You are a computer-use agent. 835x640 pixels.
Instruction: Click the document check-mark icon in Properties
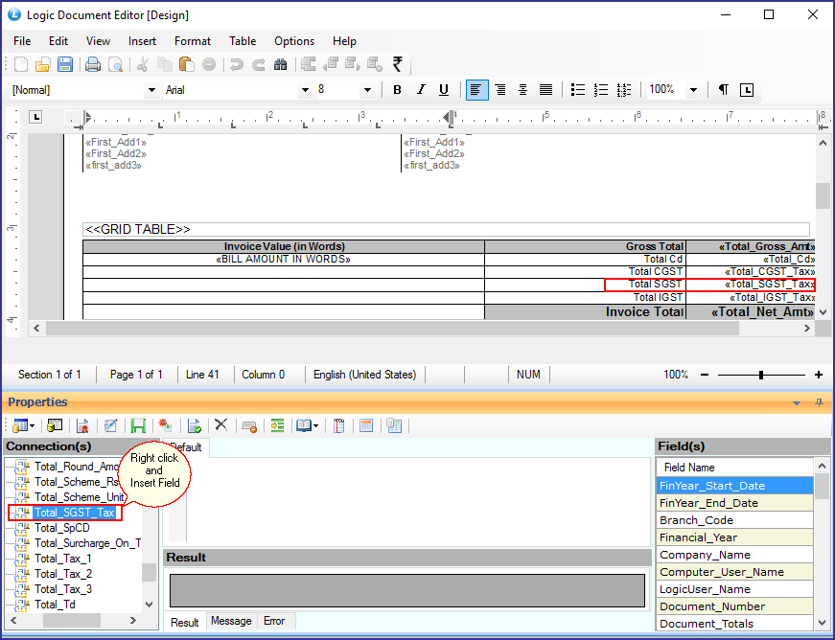point(195,425)
